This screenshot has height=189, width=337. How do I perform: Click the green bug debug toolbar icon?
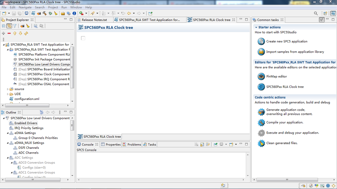point(50,13)
